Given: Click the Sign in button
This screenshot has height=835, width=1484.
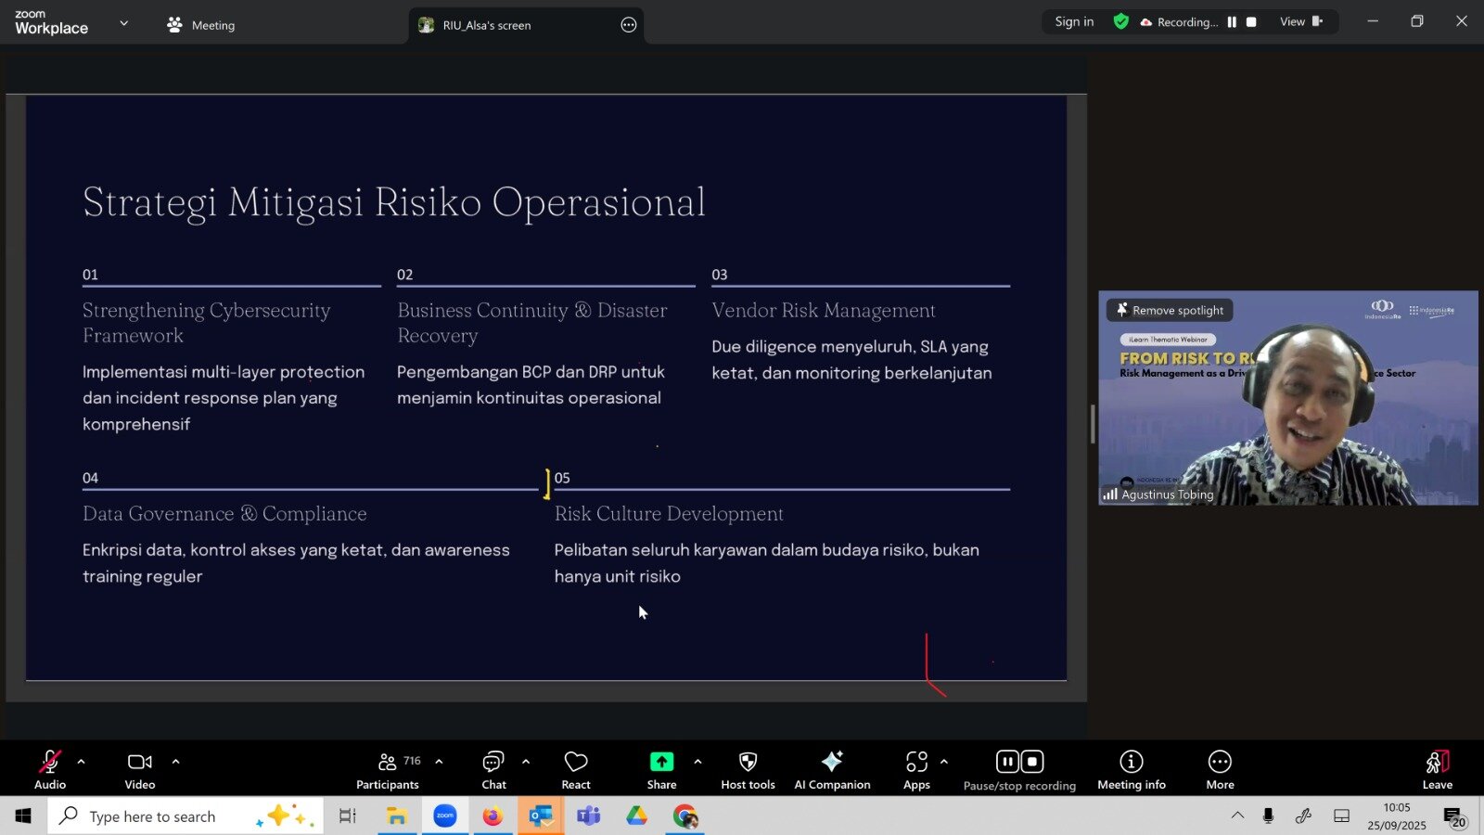Looking at the screenshot, I should (x=1074, y=21).
